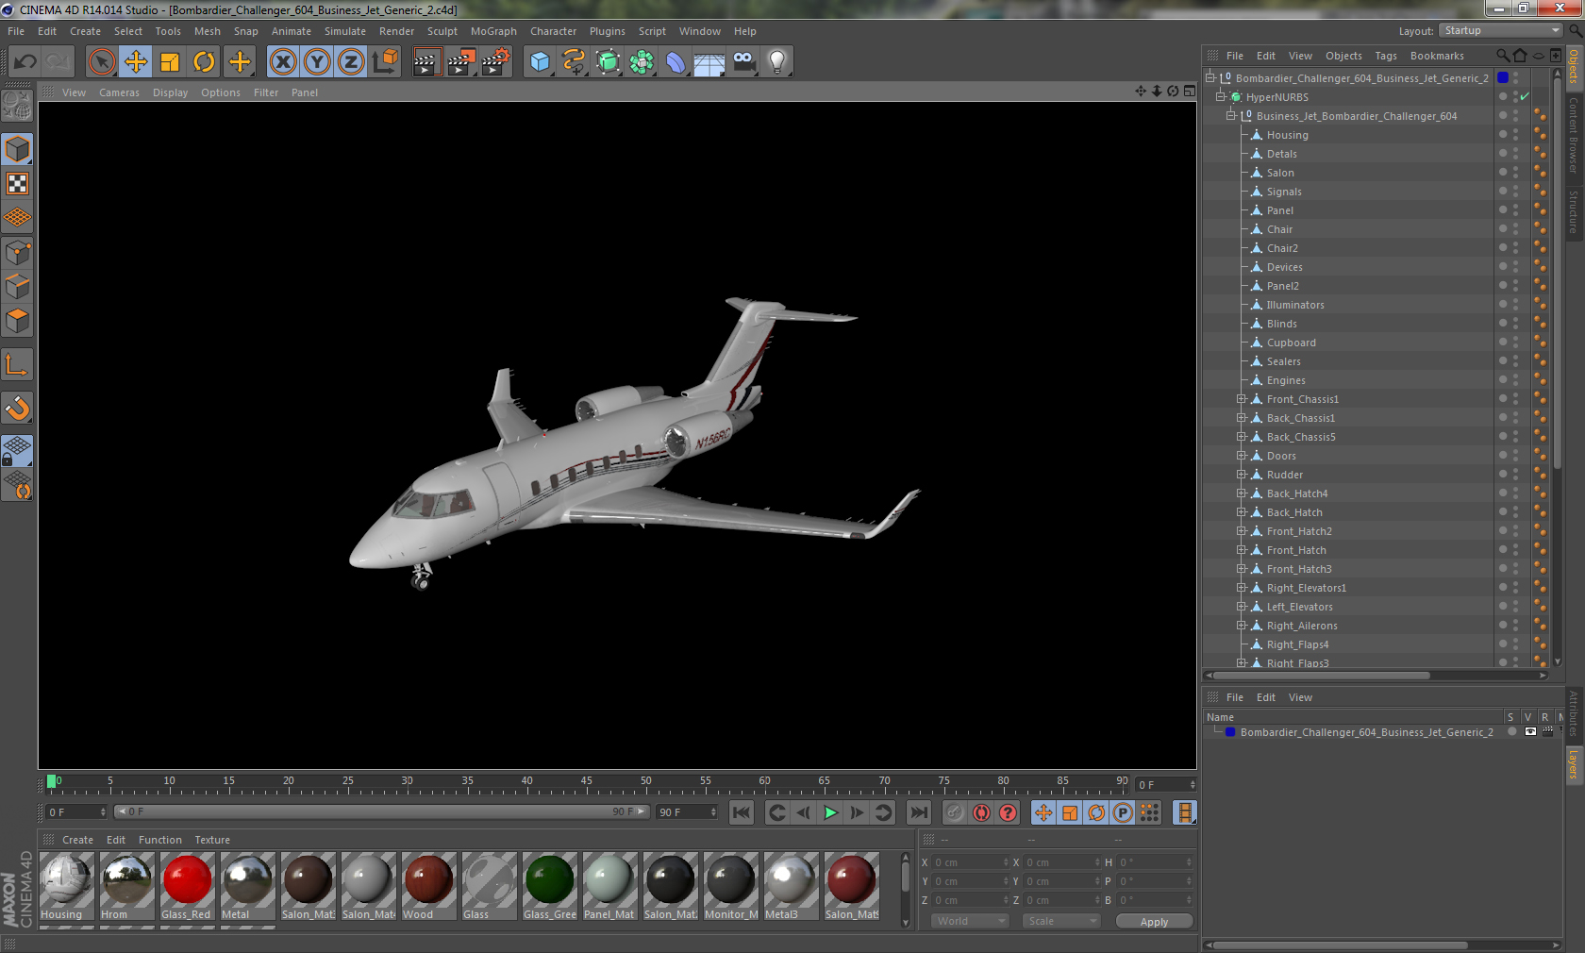Viewport: 1585px width, 953px height.
Task: Click Texture in material manager
Action: tap(212, 840)
